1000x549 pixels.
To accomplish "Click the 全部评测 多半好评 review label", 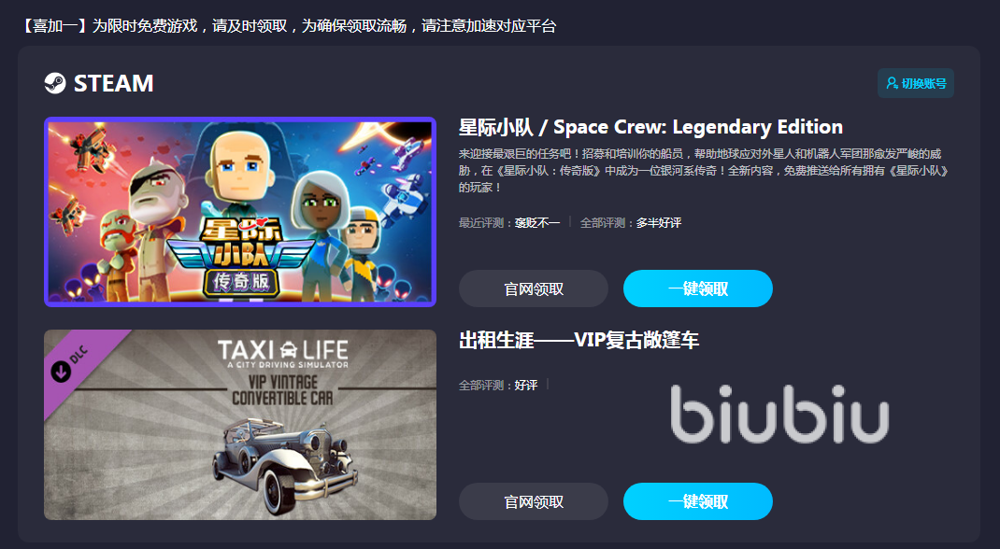I will point(631,222).
